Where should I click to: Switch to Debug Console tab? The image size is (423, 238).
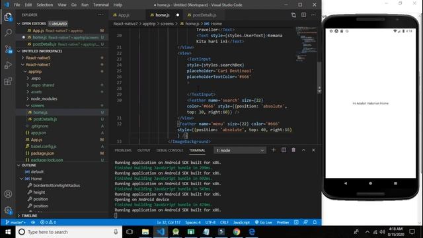pyautogui.click(x=170, y=150)
